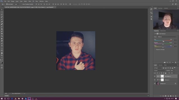Select the Brush tool
Viewport: 179px width, 100px height.
[x=2, y=27]
